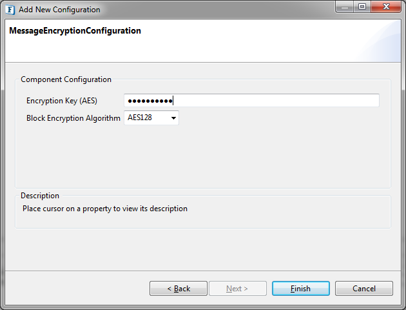
Task: Click Finish to complete the configuration
Action: [300, 289]
